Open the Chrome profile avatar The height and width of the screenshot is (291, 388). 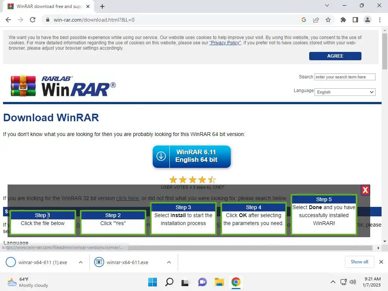click(368, 20)
